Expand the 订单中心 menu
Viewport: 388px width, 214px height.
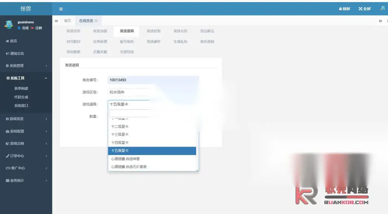tap(26, 156)
